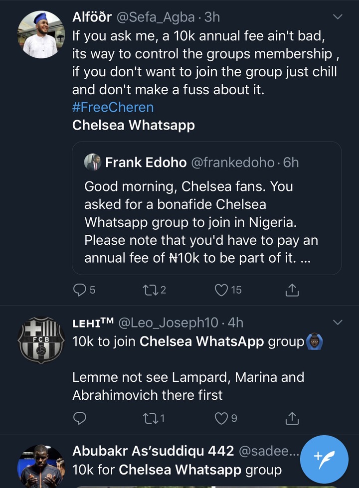Like Alföðr's tweet with 15 likes
The width and height of the screenshot is (359, 488).
[221, 290]
